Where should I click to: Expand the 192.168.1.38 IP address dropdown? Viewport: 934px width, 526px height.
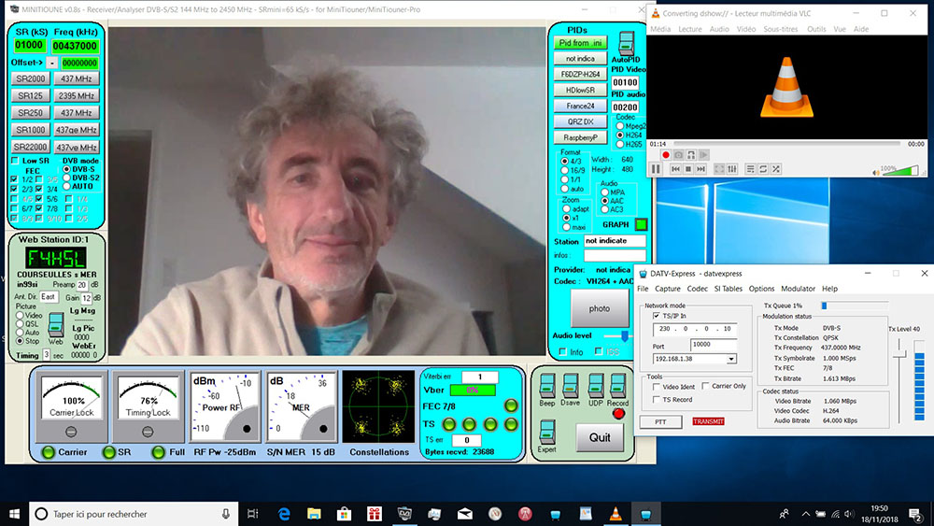731,358
